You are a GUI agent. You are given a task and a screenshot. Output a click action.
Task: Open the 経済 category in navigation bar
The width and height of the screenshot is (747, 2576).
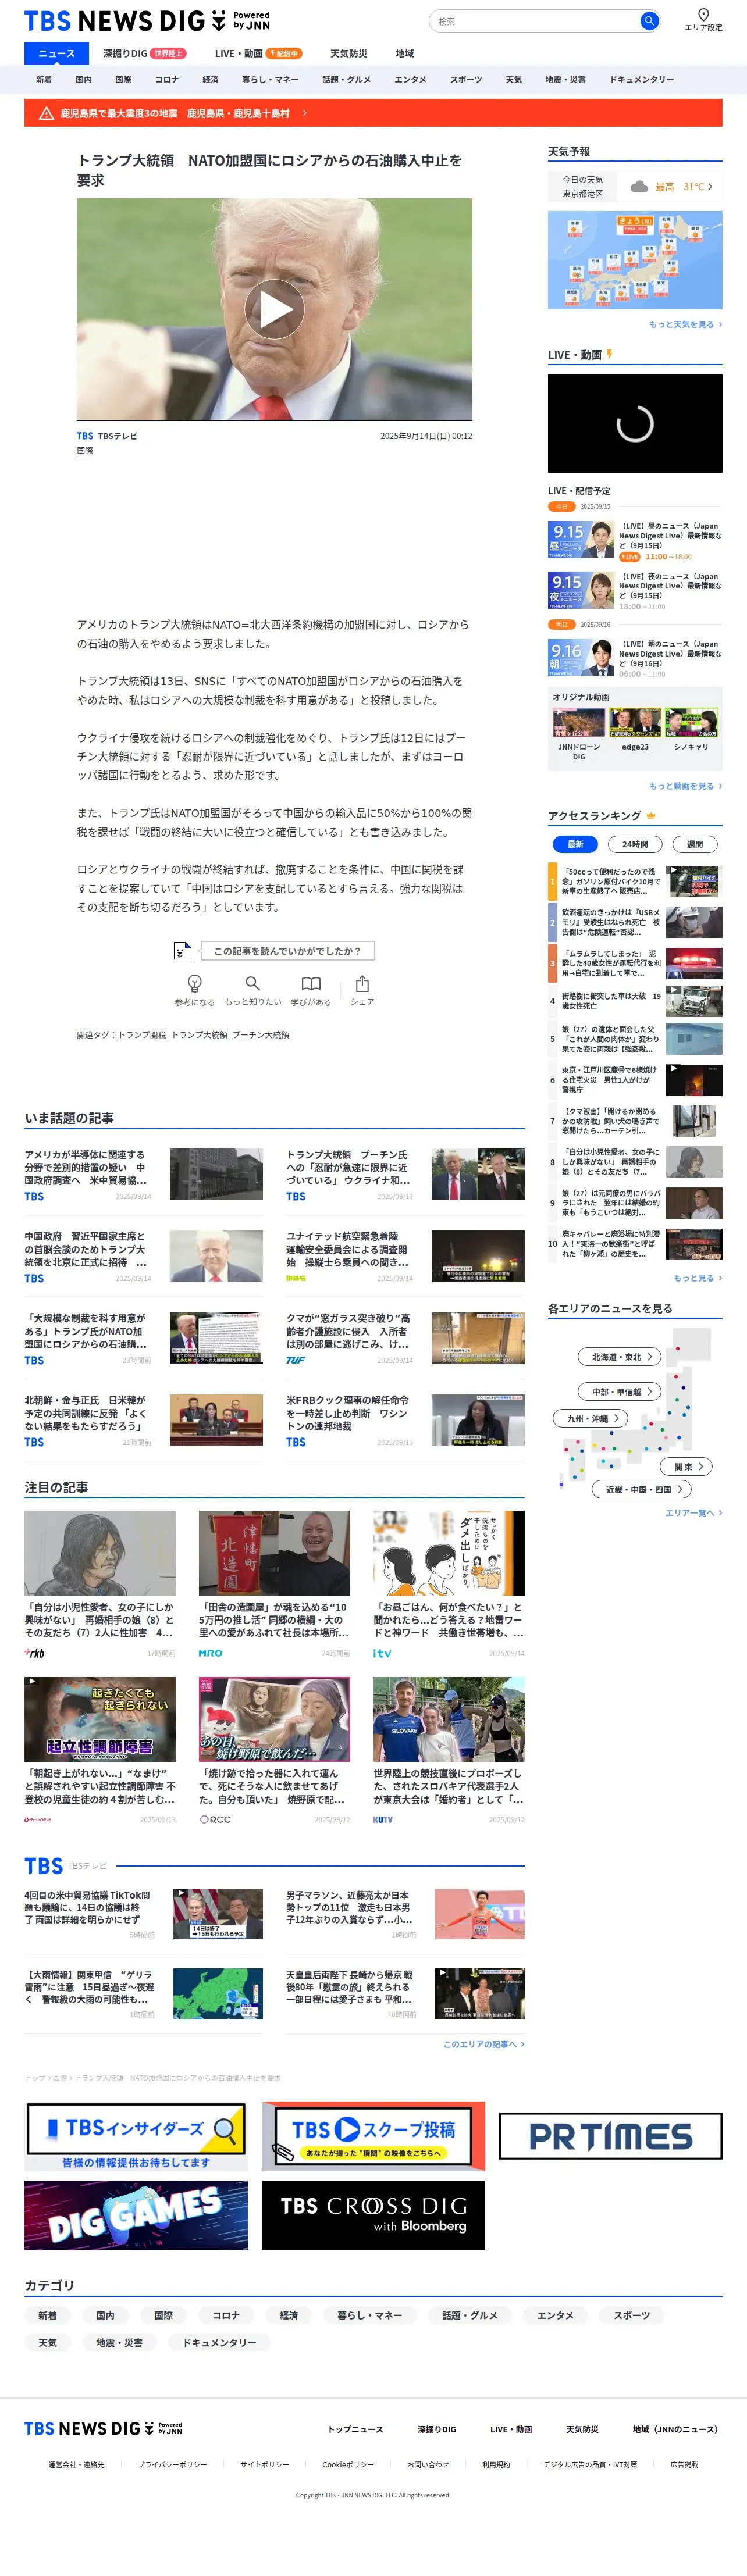tap(210, 79)
